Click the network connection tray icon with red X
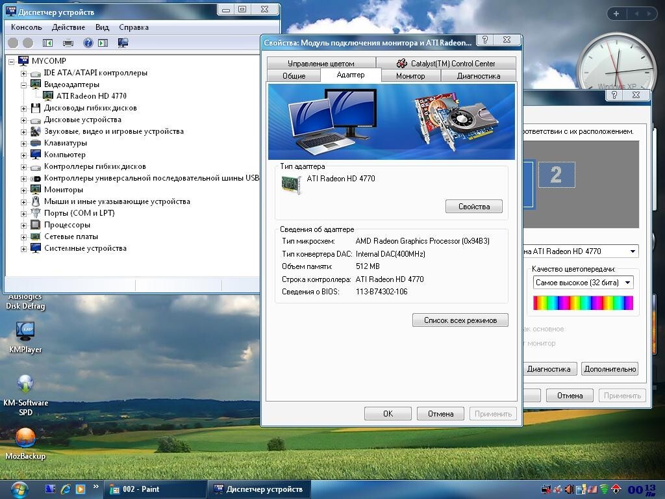Screen dimensions: 665x499 point(546,489)
